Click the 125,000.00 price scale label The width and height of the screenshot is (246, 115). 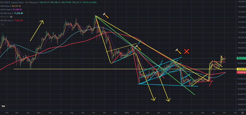[242, 17]
